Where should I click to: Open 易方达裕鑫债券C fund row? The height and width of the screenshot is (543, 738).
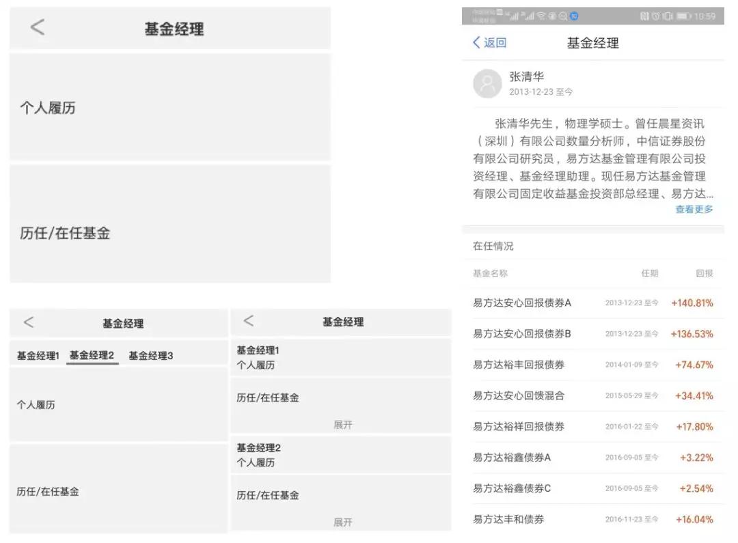(593, 488)
